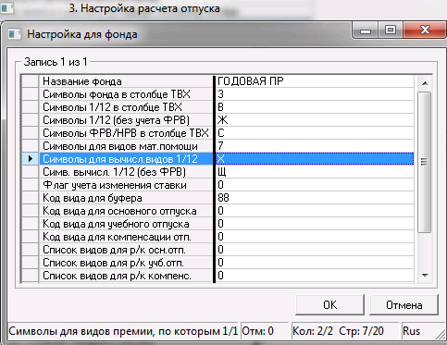This screenshot has height=345, width=447.
Task: Select the Код вида для буфера value 88
Action: 315,198
